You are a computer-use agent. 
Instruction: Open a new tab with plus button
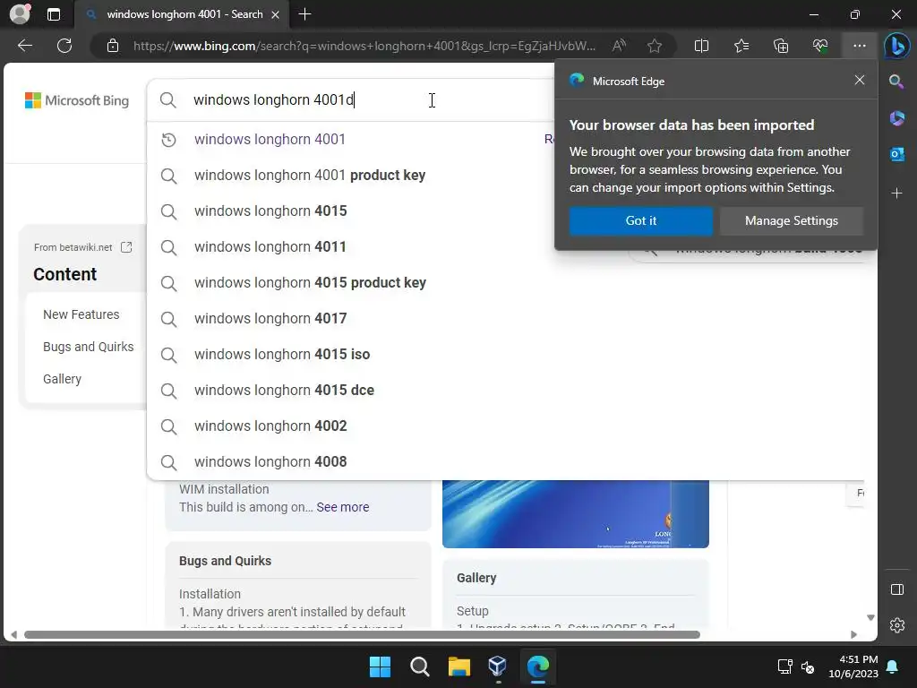304,14
